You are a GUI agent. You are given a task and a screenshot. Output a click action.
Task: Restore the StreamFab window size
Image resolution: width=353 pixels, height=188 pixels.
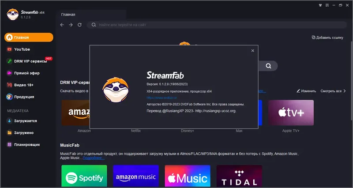click(340, 5)
